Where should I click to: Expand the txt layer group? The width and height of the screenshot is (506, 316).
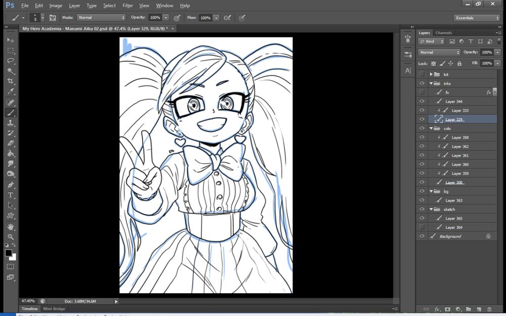click(431, 74)
